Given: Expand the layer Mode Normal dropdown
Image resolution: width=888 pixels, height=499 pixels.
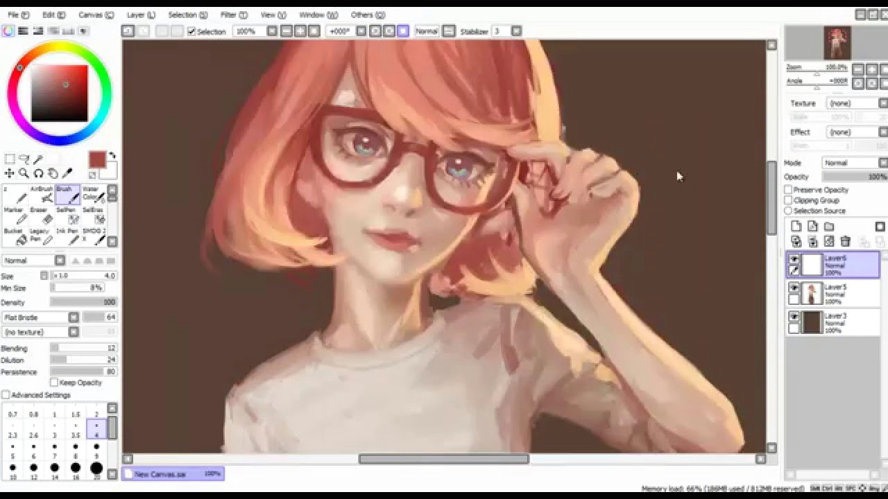Looking at the screenshot, I should pos(882,163).
